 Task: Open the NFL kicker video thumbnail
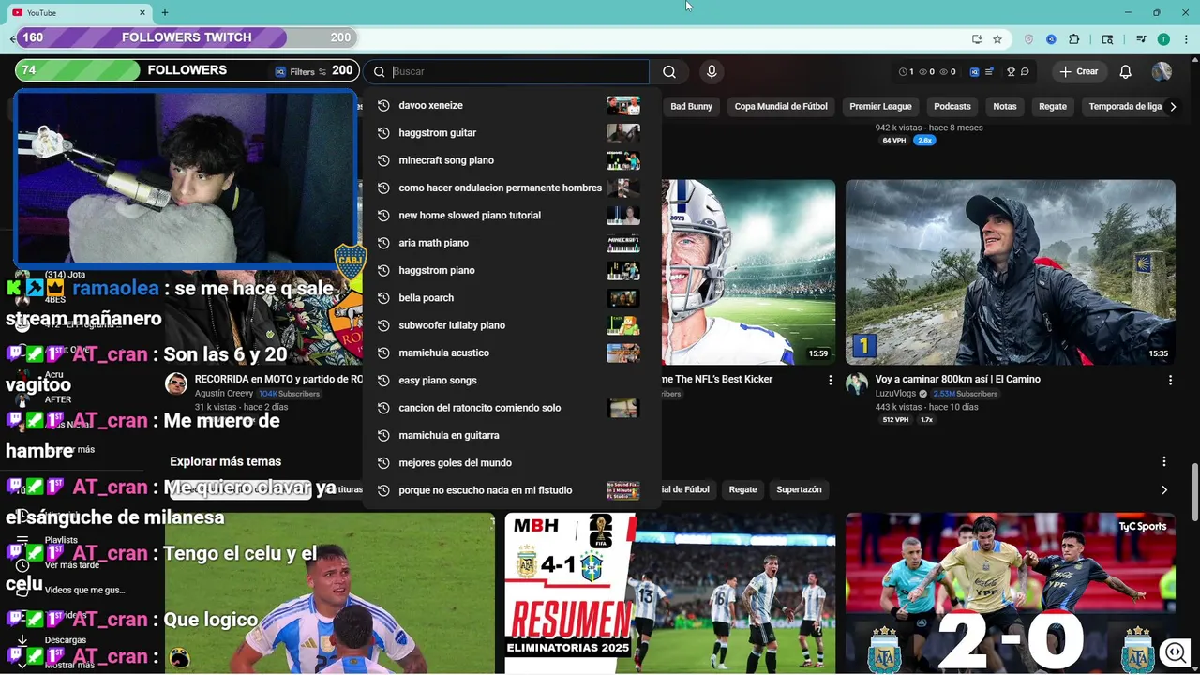(748, 272)
